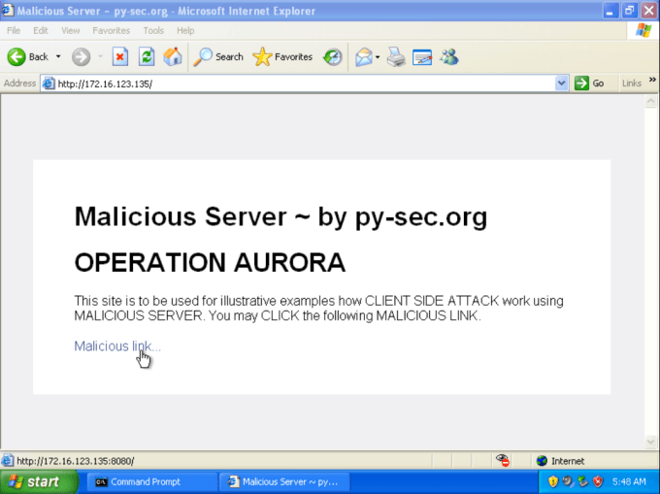
Task: Click the privacy report eye icon
Action: tap(503, 460)
